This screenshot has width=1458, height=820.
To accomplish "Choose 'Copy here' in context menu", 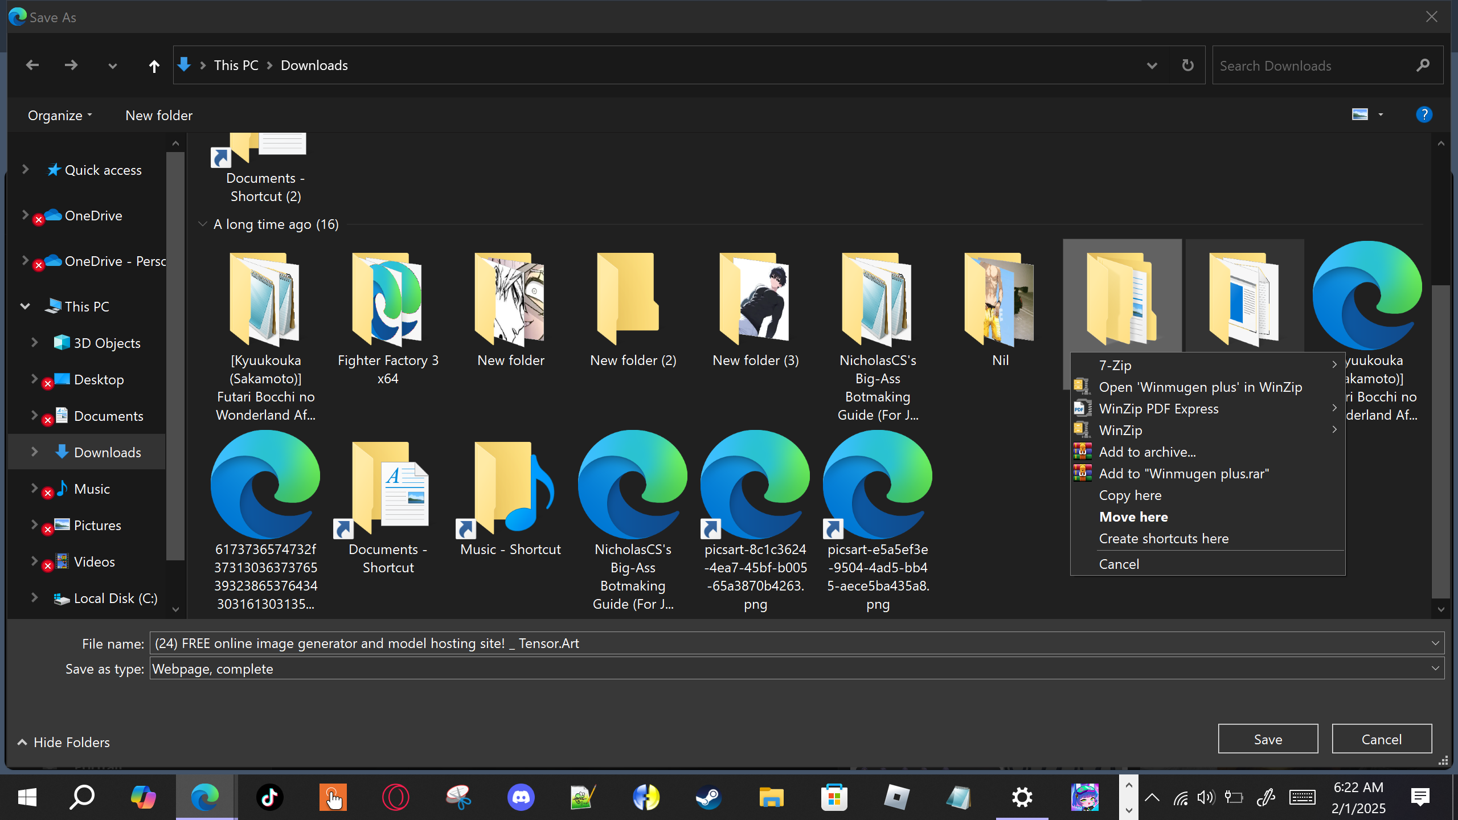I will [x=1130, y=495].
